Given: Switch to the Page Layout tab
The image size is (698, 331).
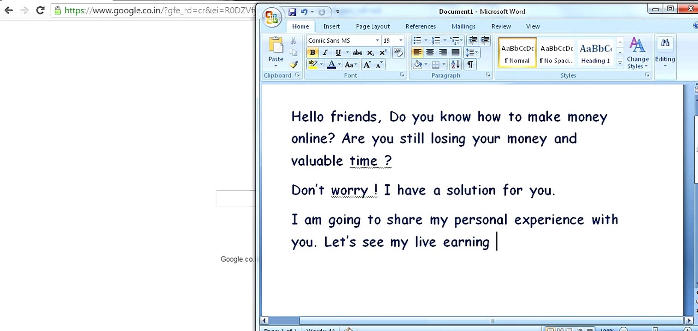Looking at the screenshot, I should [x=373, y=26].
